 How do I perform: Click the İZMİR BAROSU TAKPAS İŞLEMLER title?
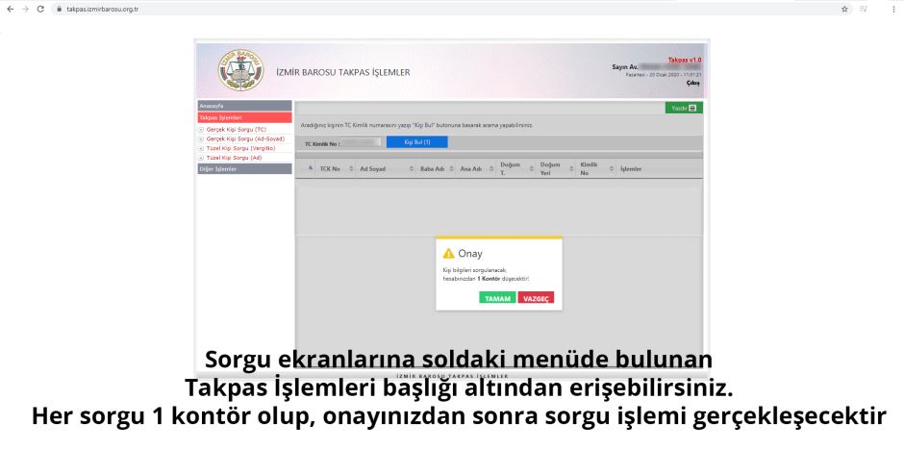343,73
